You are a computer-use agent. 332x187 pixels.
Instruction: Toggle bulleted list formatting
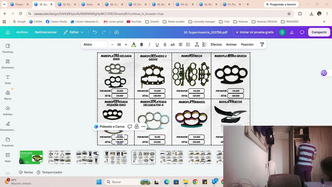pyautogui.click(x=188, y=45)
